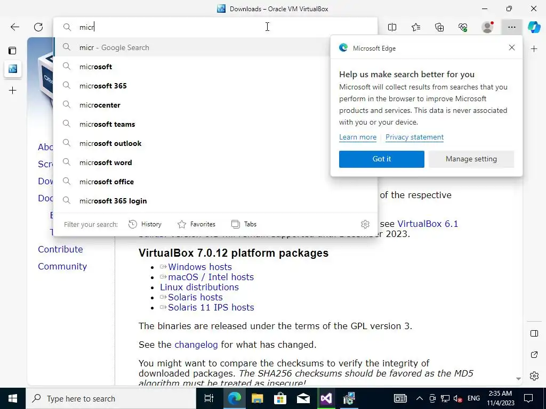Pick the 'microcenter' suggestion

[192, 105]
